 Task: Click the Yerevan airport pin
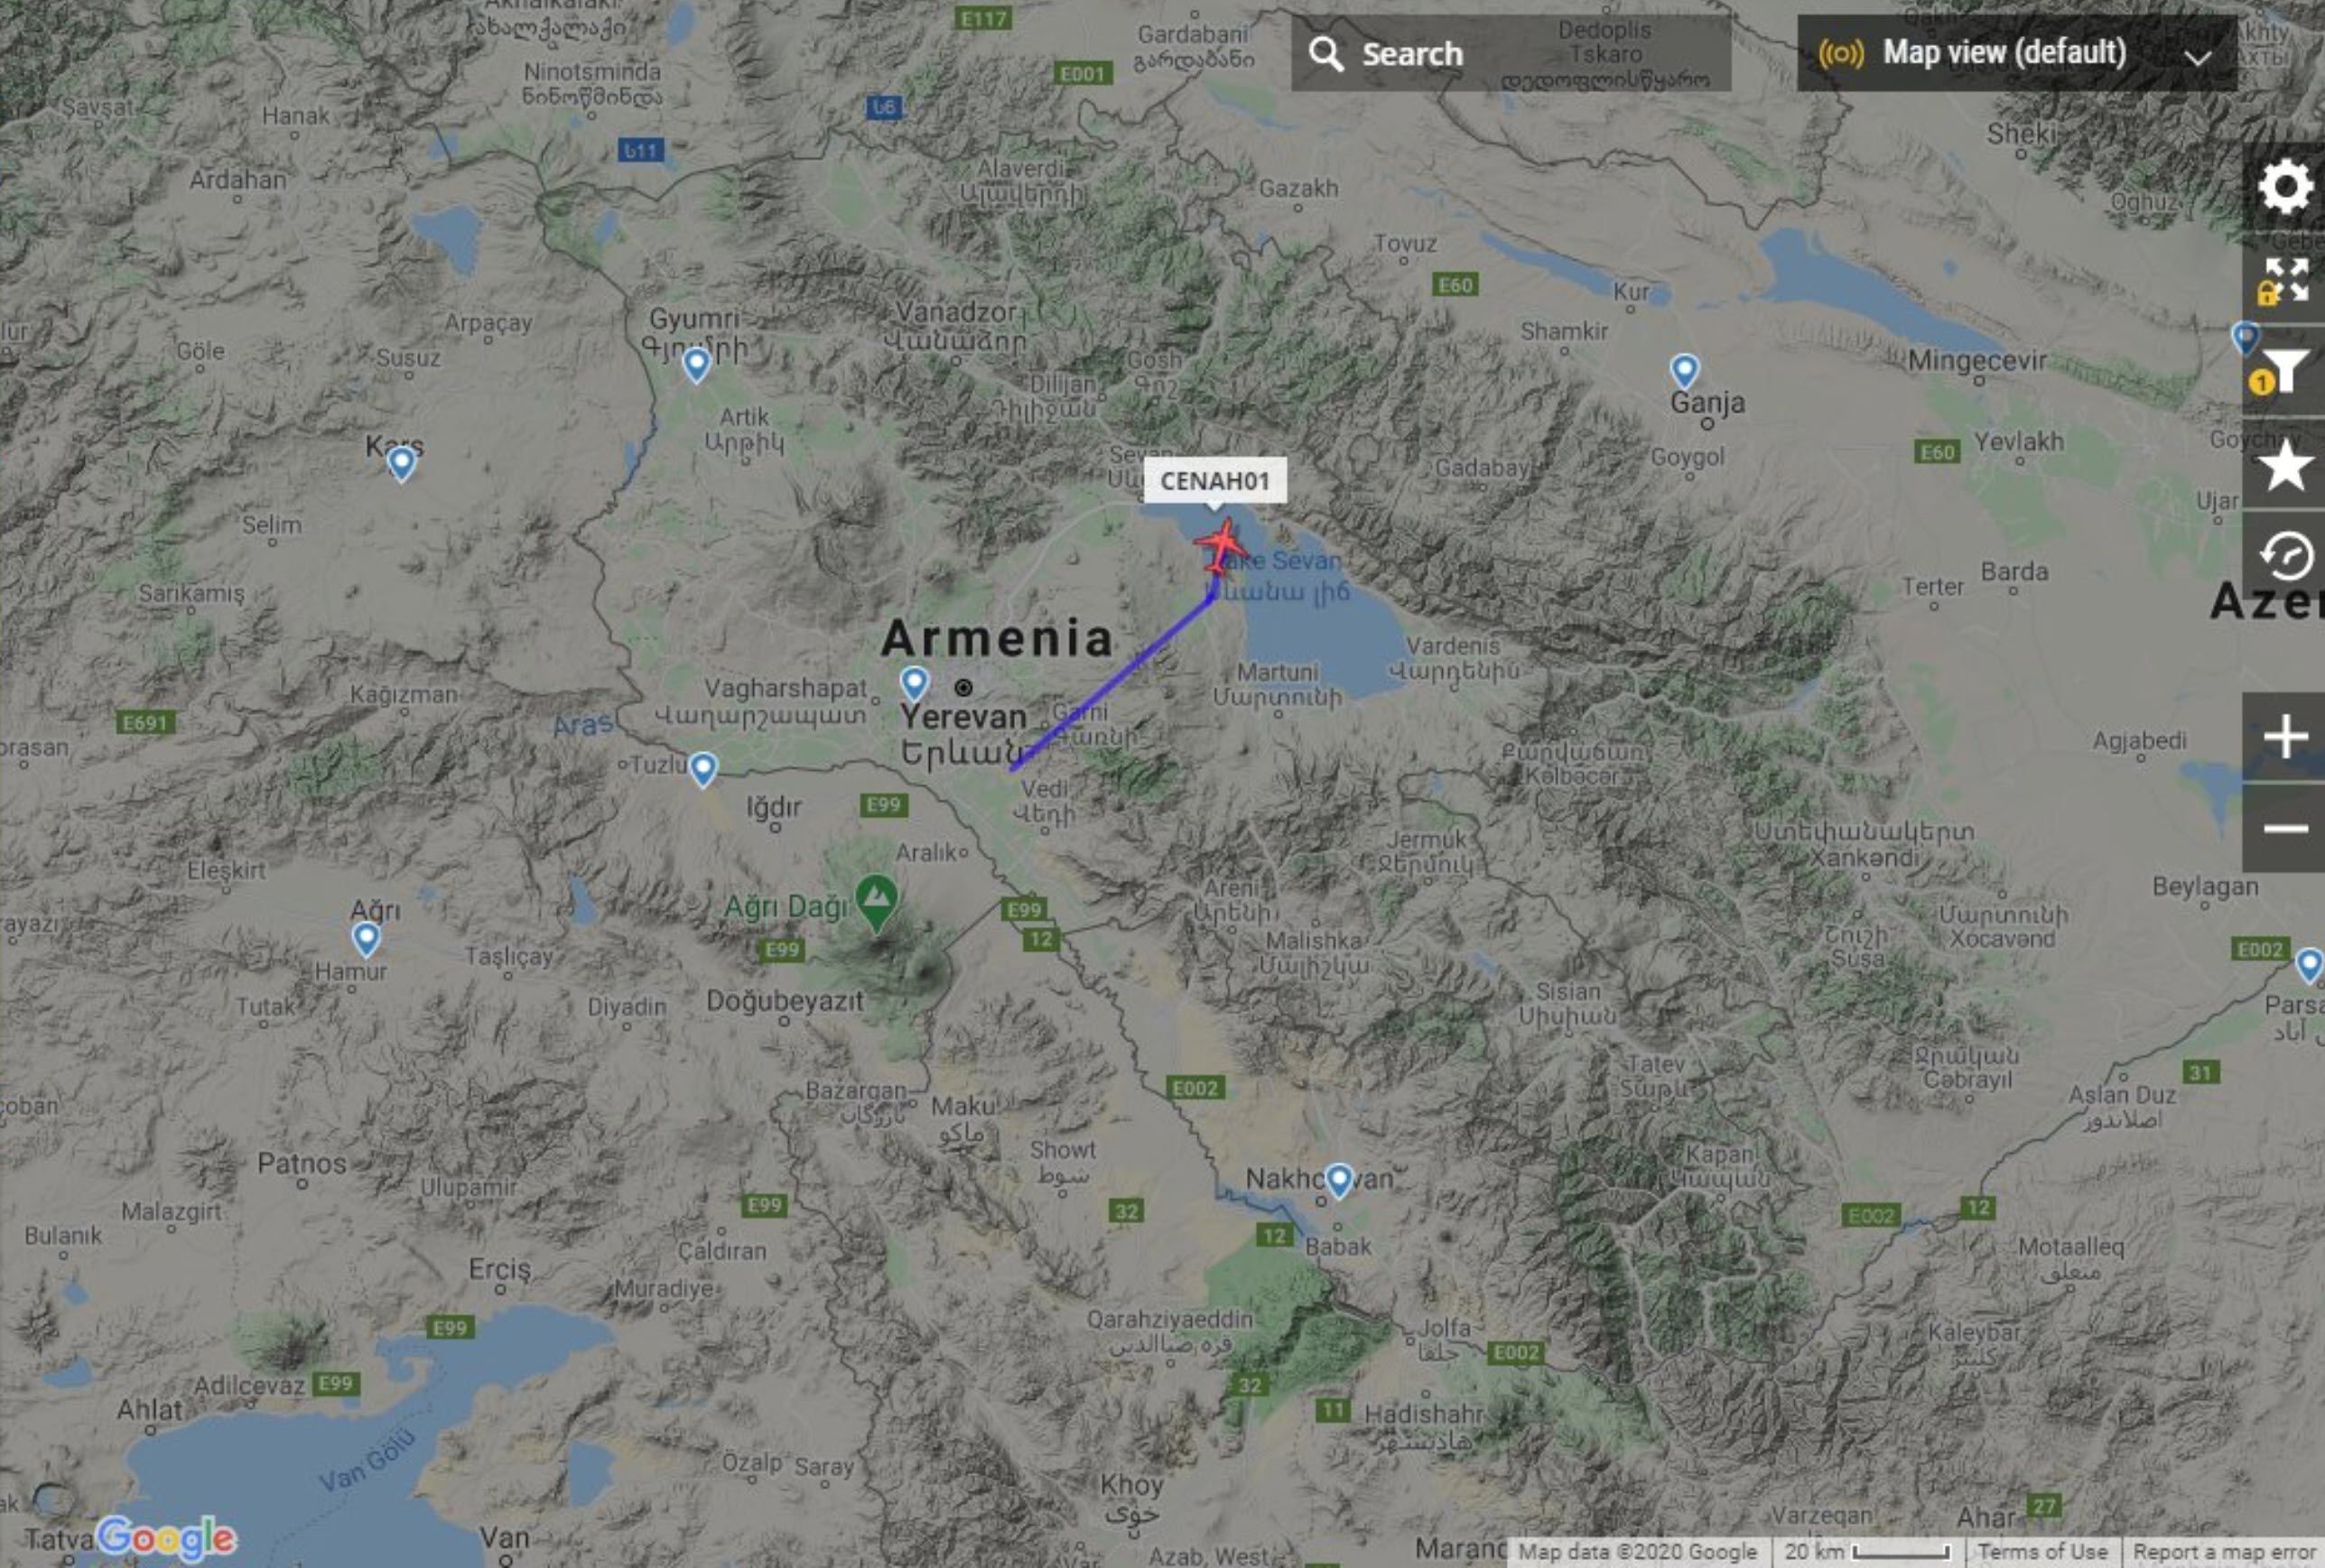(914, 683)
